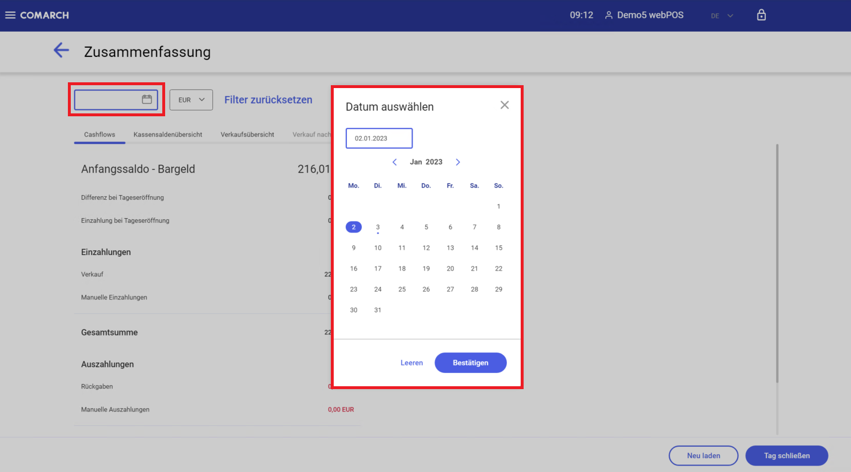Click the Demo5 webPOS user icon
The width and height of the screenshot is (851, 472).
coord(608,16)
